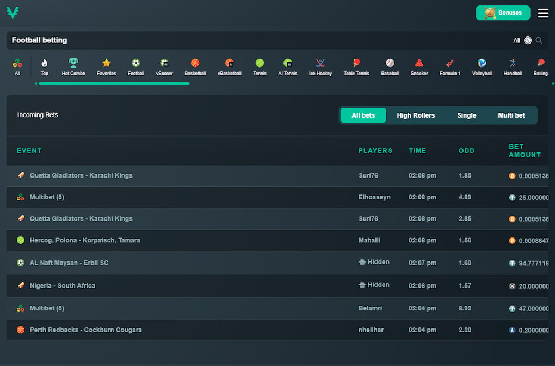The height and width of the screenshot is (366, 555).
Task: Click the odd value 2.20
Action: [465, 330]
